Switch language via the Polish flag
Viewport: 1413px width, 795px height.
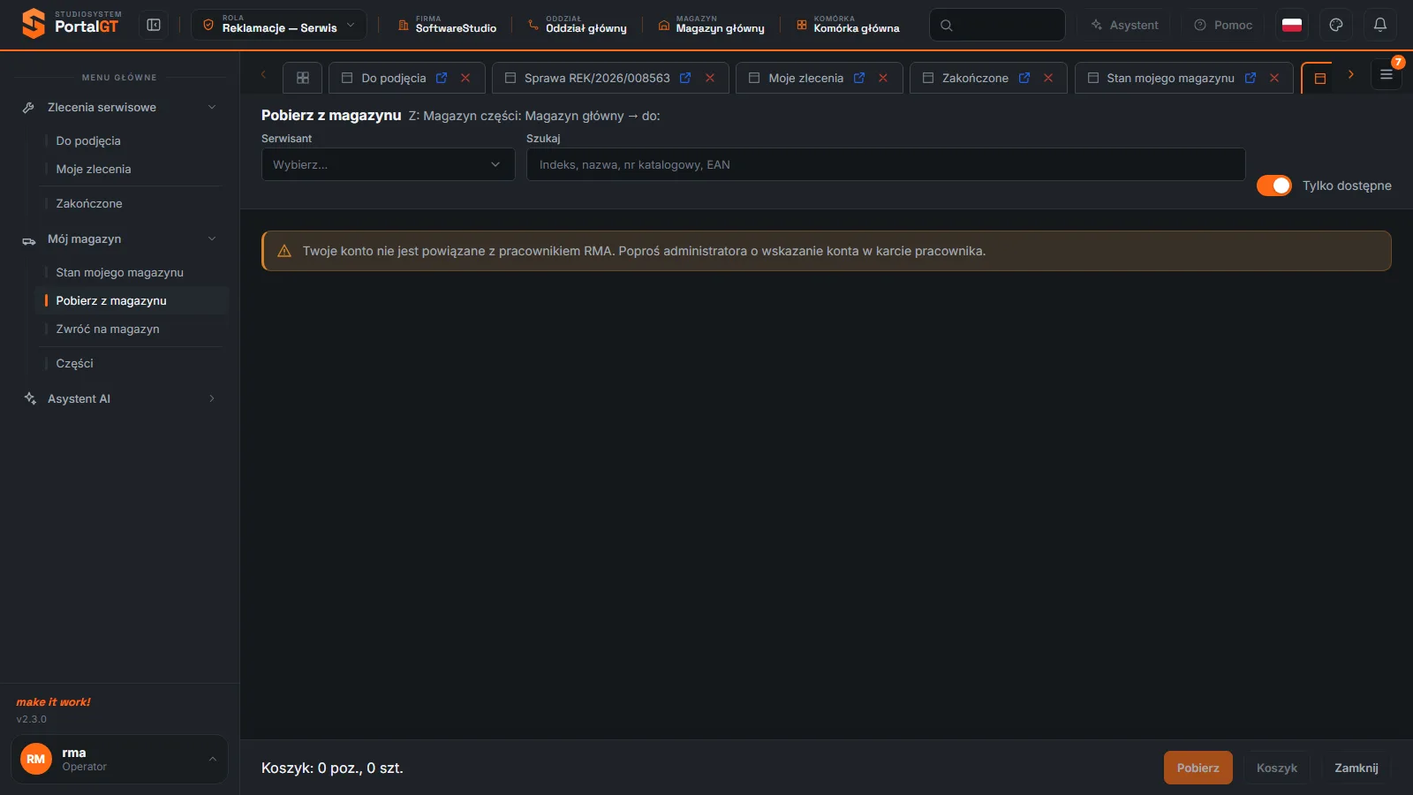click(1292, 25)
